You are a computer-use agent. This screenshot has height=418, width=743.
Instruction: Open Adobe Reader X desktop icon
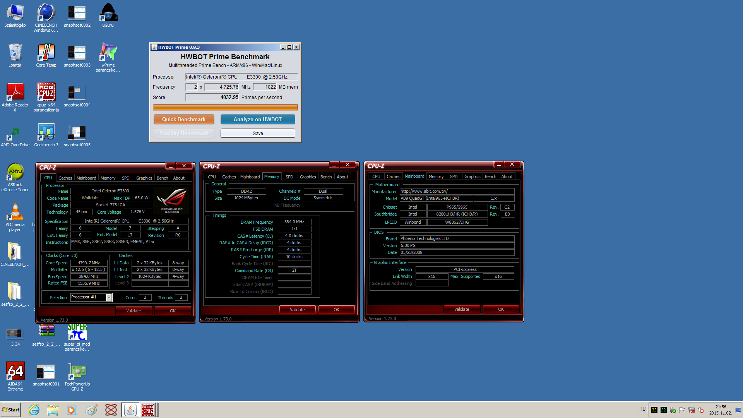coord(15,97)
